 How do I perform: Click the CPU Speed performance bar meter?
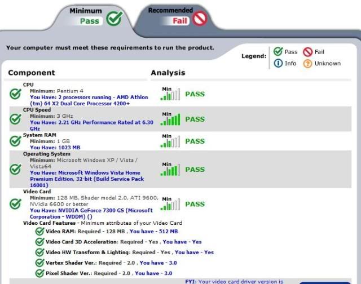point(170,119)
